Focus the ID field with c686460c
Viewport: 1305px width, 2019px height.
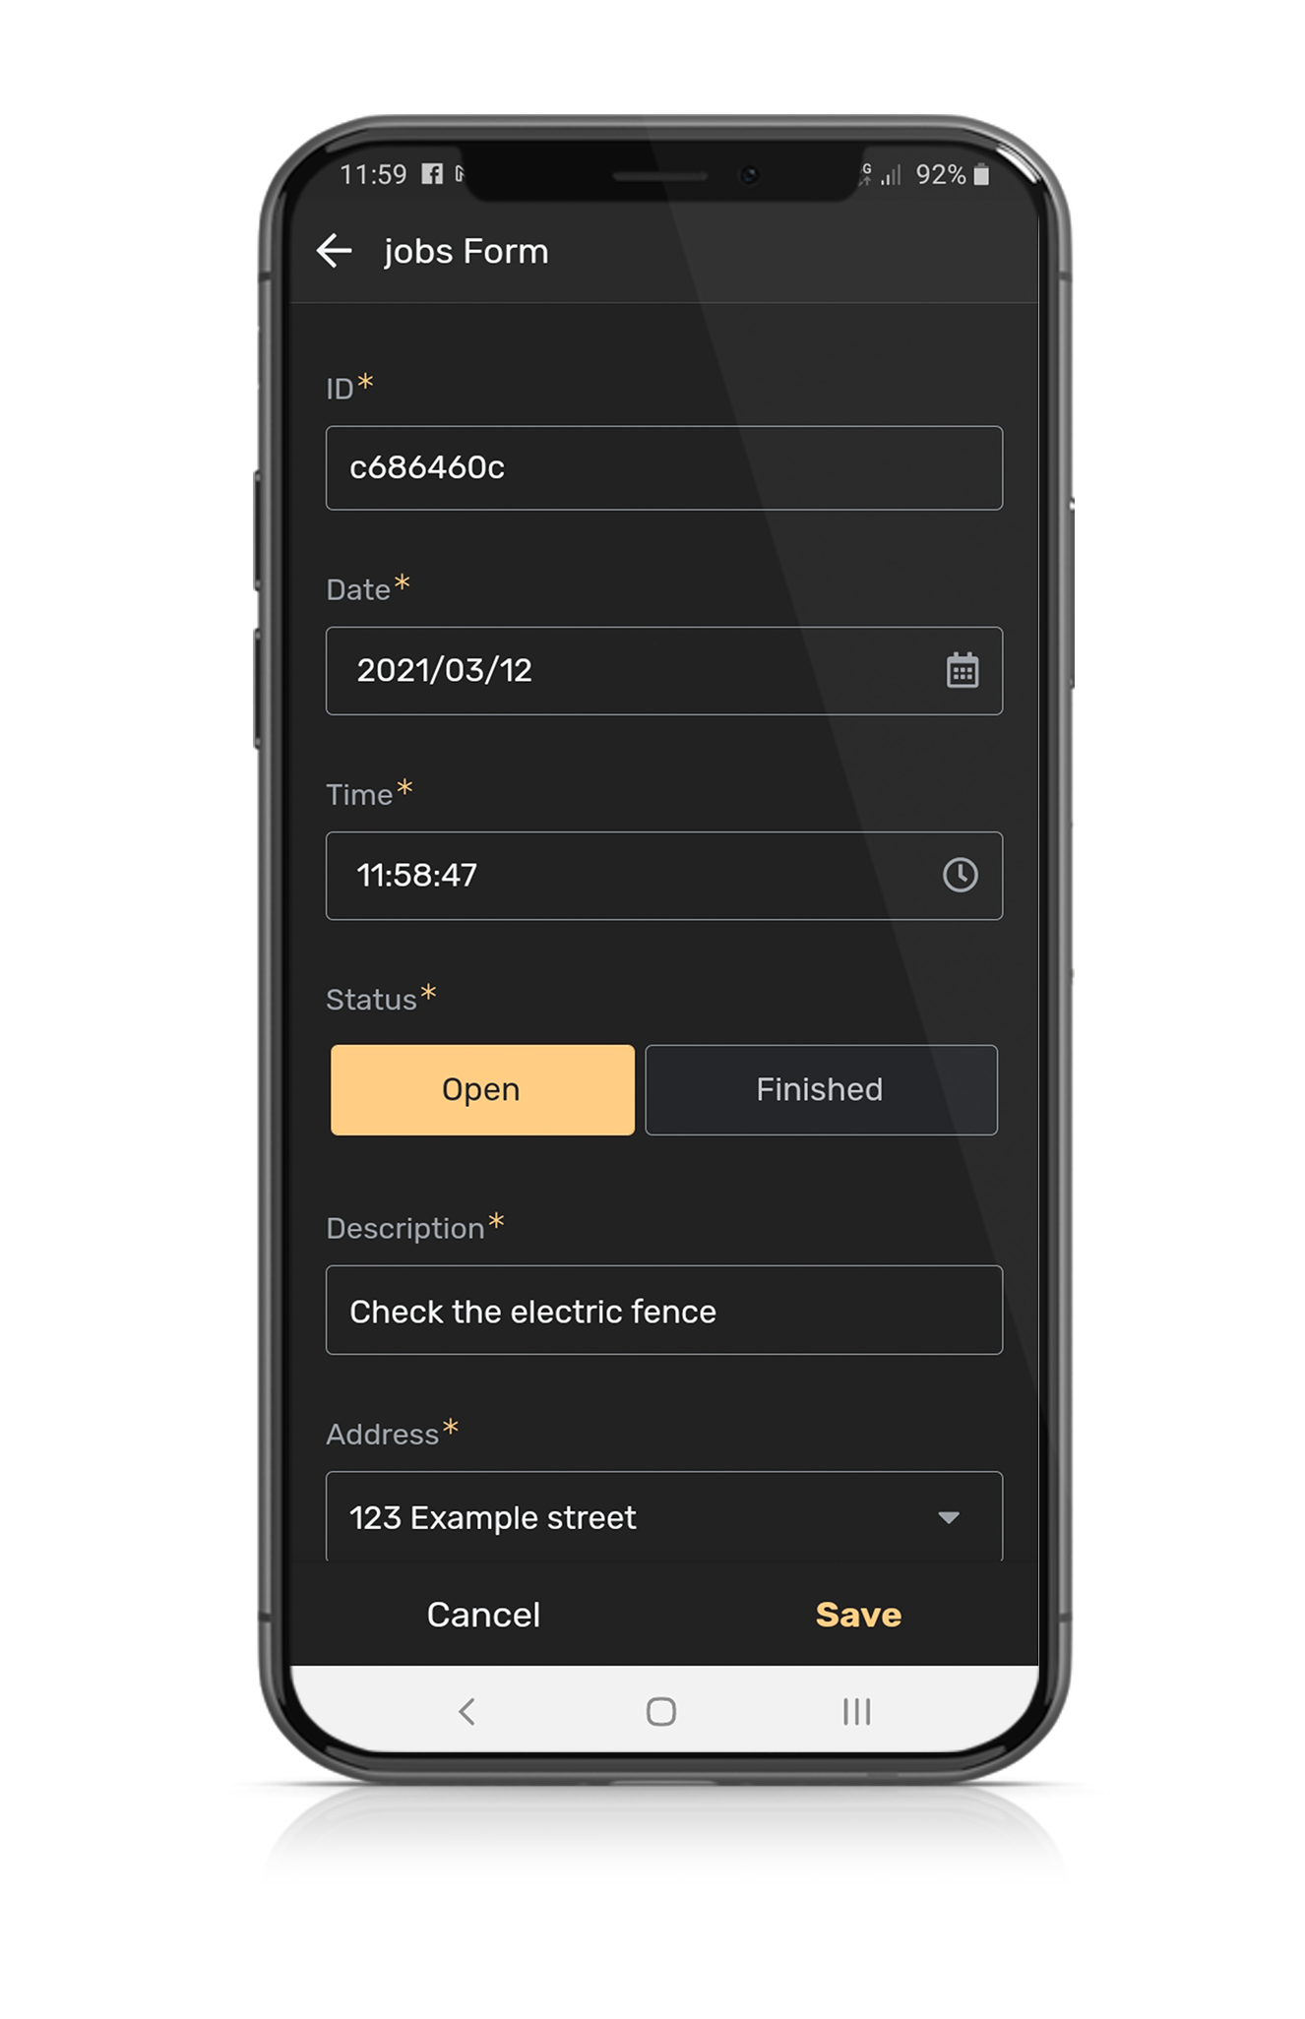click(664, 467)
